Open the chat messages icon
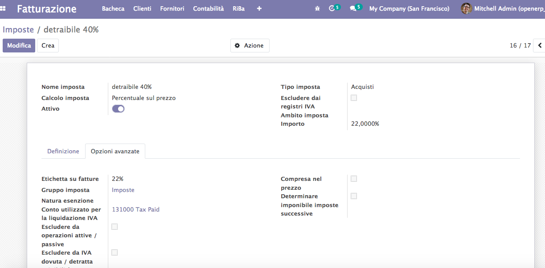The image size is (545, 268). (x=353, y=8)
